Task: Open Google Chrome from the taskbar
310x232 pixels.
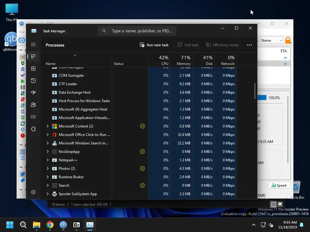Action: click(x=50, y=225)
